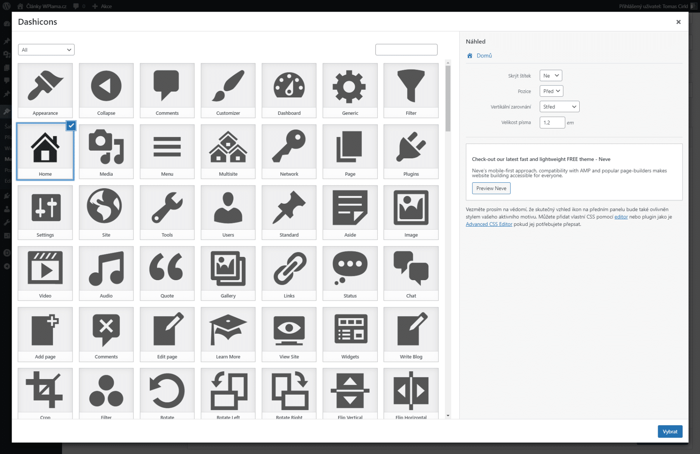Click the icon grid scrollbar thumb
The width and height of the screenshot is (700, 454).
[x=448, y=99]
